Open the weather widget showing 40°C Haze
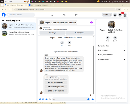 tap(102, 2)
